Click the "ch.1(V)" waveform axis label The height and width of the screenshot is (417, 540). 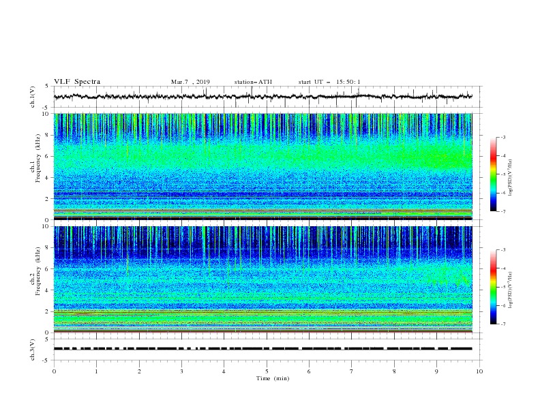click(33, 97)
